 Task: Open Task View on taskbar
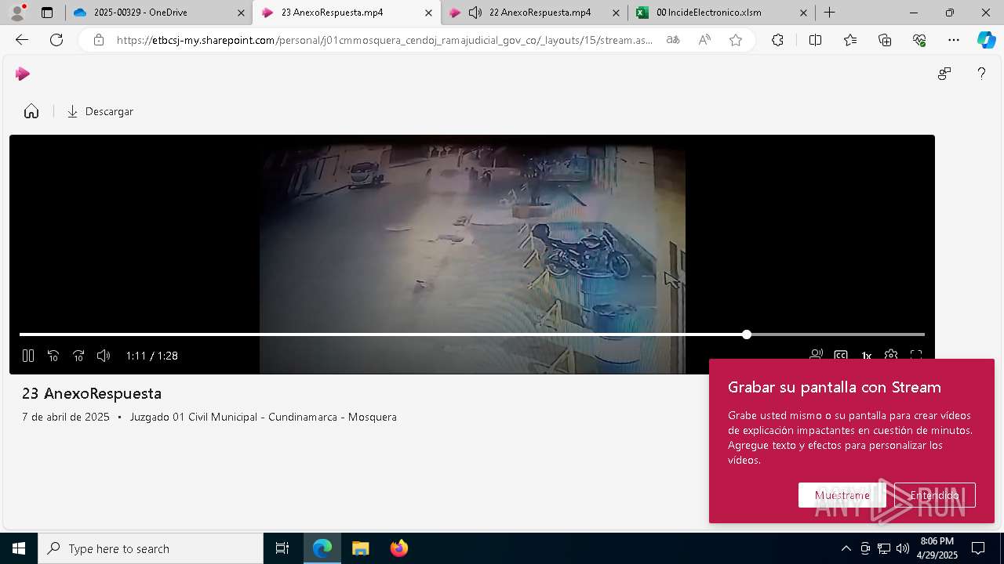click(282, 548)
